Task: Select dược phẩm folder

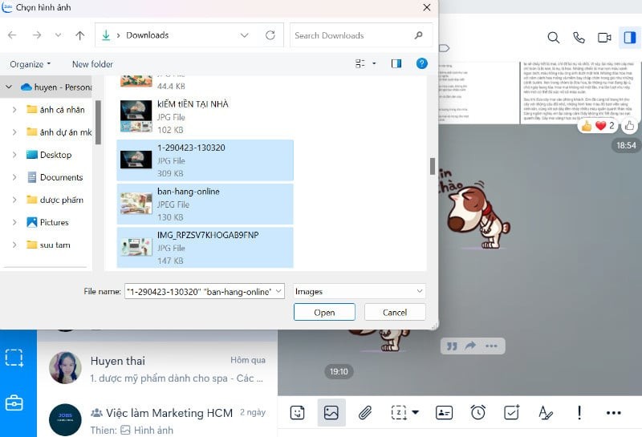Action: pyautogui.click(x=55, y=200)
